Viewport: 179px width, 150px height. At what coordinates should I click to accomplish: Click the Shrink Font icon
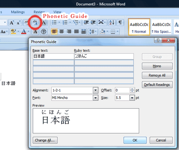point(19,23)
